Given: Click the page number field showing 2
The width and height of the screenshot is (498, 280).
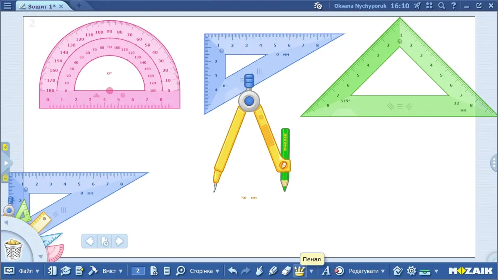Looking at the screenshot, I should (x=138, y=271).
